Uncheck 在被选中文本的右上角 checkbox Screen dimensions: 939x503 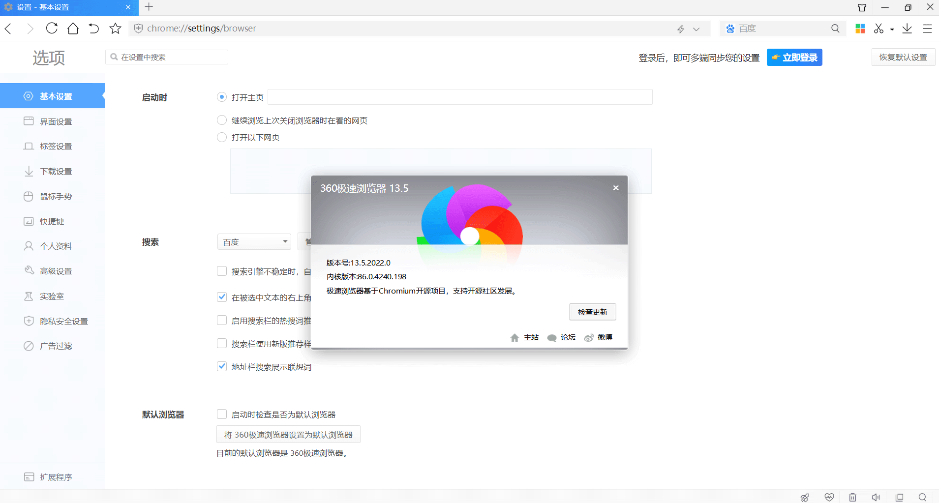(x=222, y=297)
